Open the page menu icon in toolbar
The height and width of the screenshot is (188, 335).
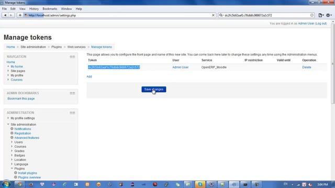[321, 15]
